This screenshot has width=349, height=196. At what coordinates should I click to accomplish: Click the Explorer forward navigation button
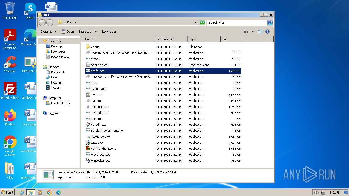pos(50,23)
